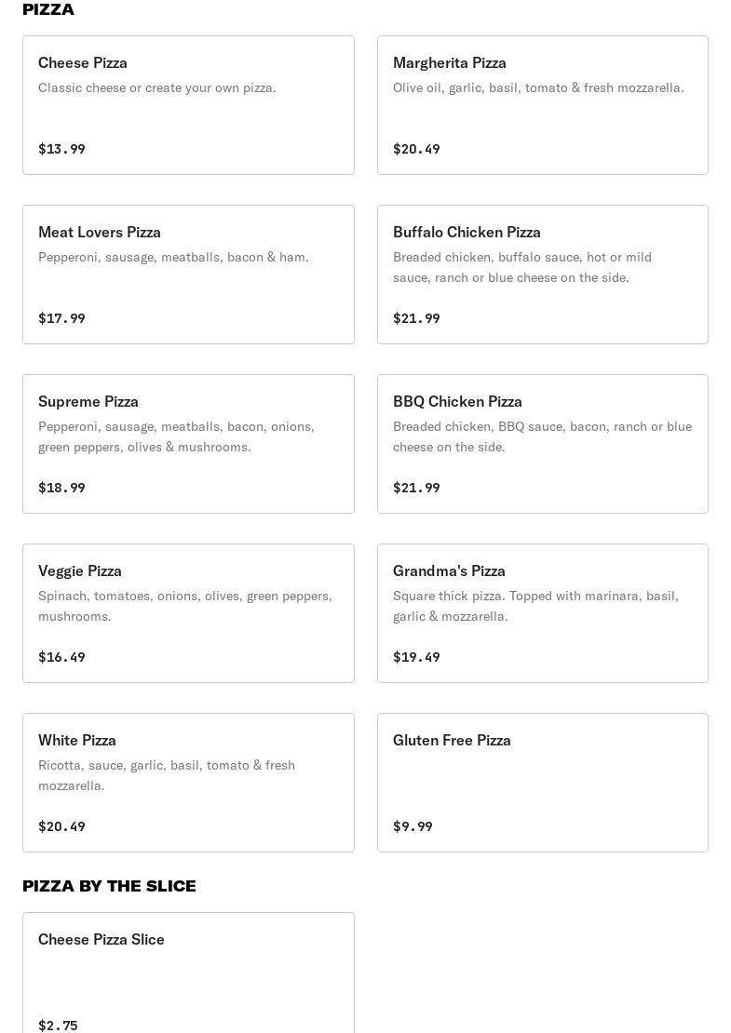This screenshot has width=731, height=1033.
Task: Choose the Cheese Pizza Slice card
Action: coord(188,973)
